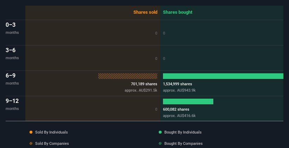Click the 1,534,999 shares value

tap(177, 84)
